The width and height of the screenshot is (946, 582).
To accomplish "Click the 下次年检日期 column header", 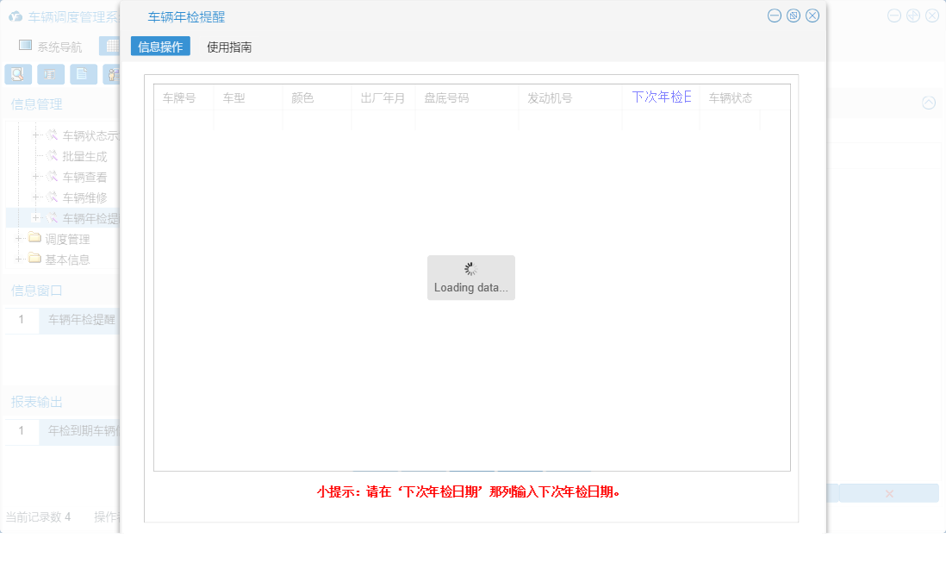I will [660, 97].
